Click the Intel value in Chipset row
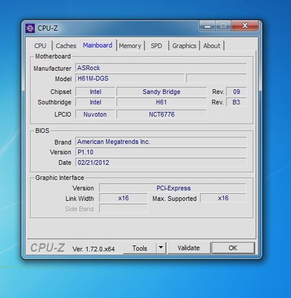The image size is (291, 298). (95, 92)
